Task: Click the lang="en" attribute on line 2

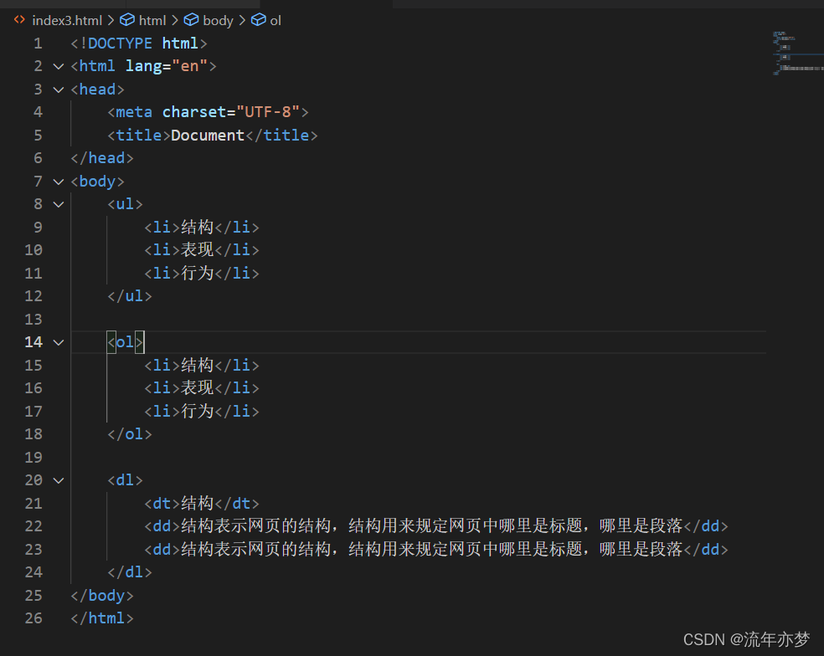Action: coord(166,66)
